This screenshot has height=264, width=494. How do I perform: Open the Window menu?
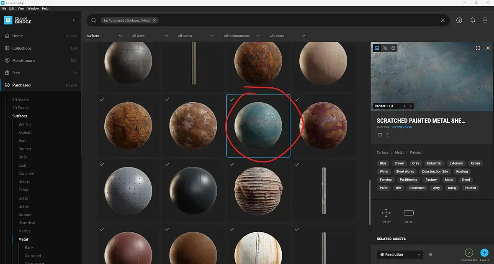33,8
